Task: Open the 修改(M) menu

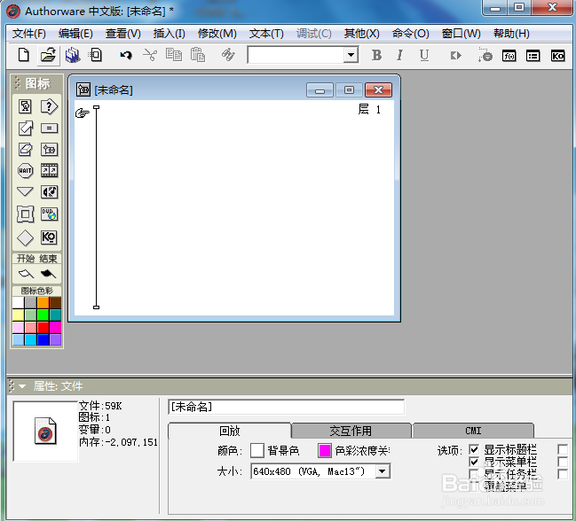Action: [x=217, y=34]
